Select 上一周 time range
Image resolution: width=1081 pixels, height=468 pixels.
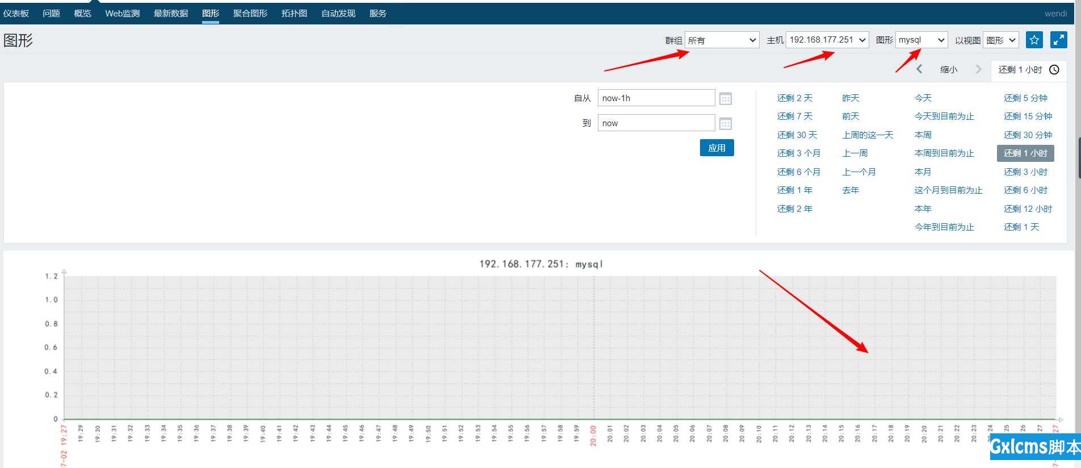(855, 153)
